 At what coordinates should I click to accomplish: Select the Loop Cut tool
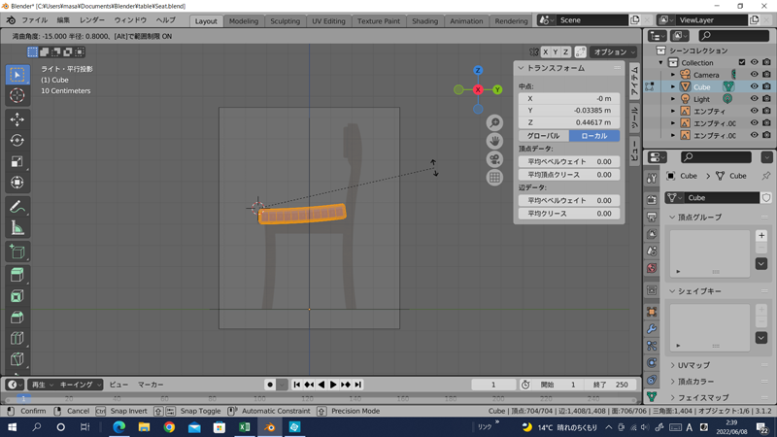click(17, 338)
